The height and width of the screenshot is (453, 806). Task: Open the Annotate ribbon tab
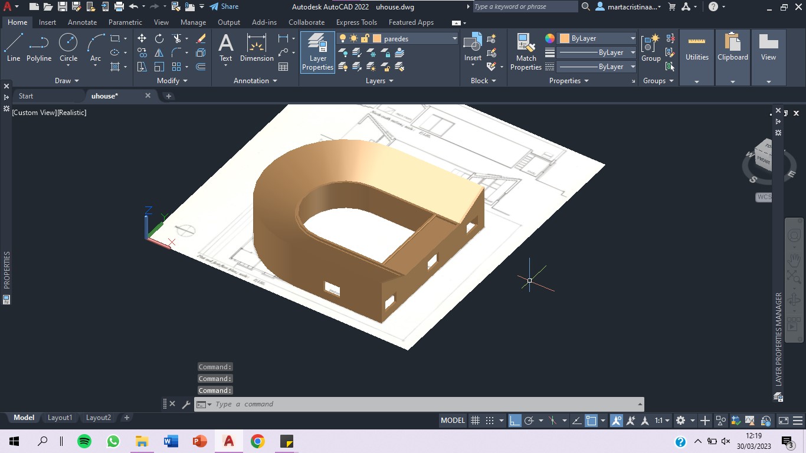click(82, 22)
